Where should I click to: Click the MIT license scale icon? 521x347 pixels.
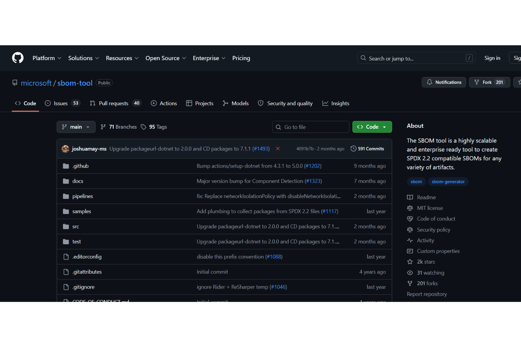point(410,208)
